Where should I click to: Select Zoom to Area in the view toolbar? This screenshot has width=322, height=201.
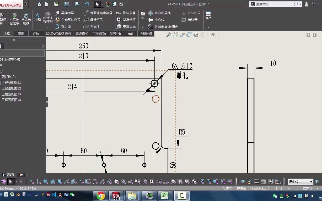coord(175,35)
